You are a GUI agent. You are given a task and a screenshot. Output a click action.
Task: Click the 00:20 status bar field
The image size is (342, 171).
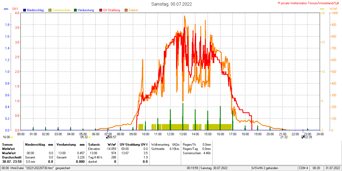(x=316, y=168)
